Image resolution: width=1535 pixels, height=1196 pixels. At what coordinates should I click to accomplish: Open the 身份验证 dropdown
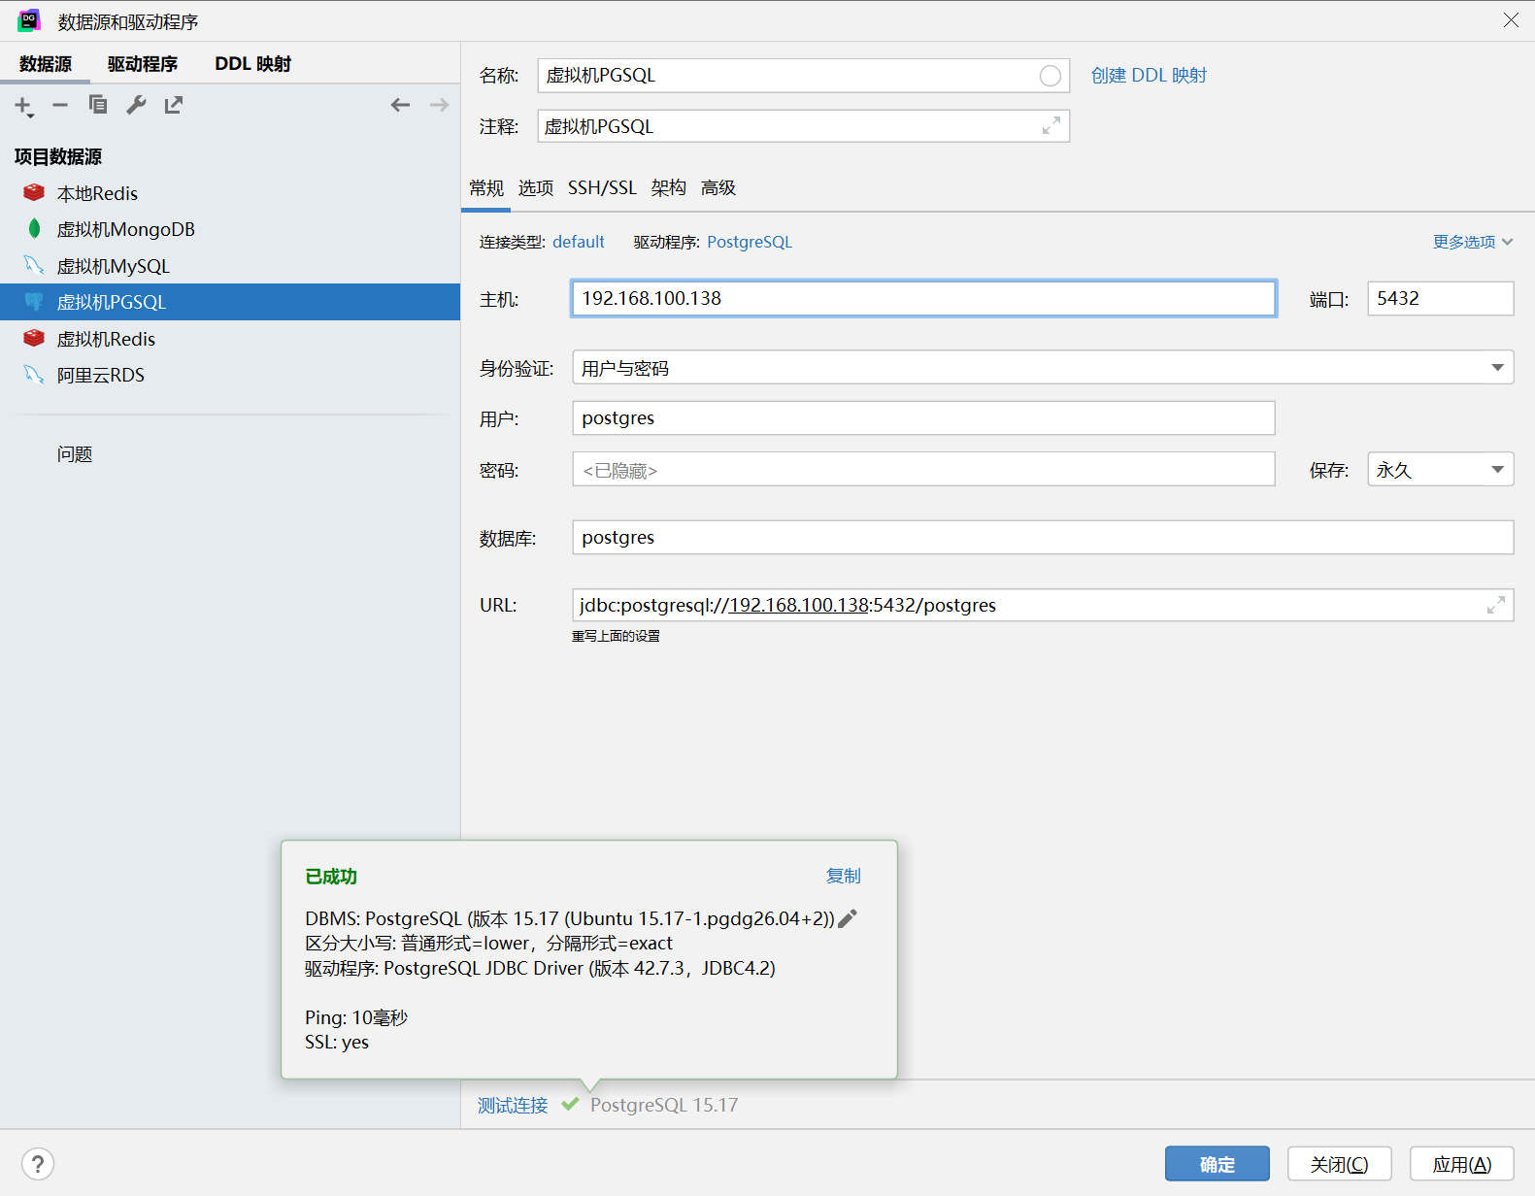coord(1043,367)
